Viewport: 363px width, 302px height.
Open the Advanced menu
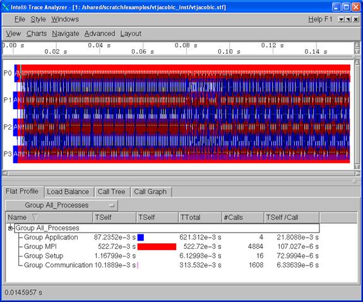[100, 33]
